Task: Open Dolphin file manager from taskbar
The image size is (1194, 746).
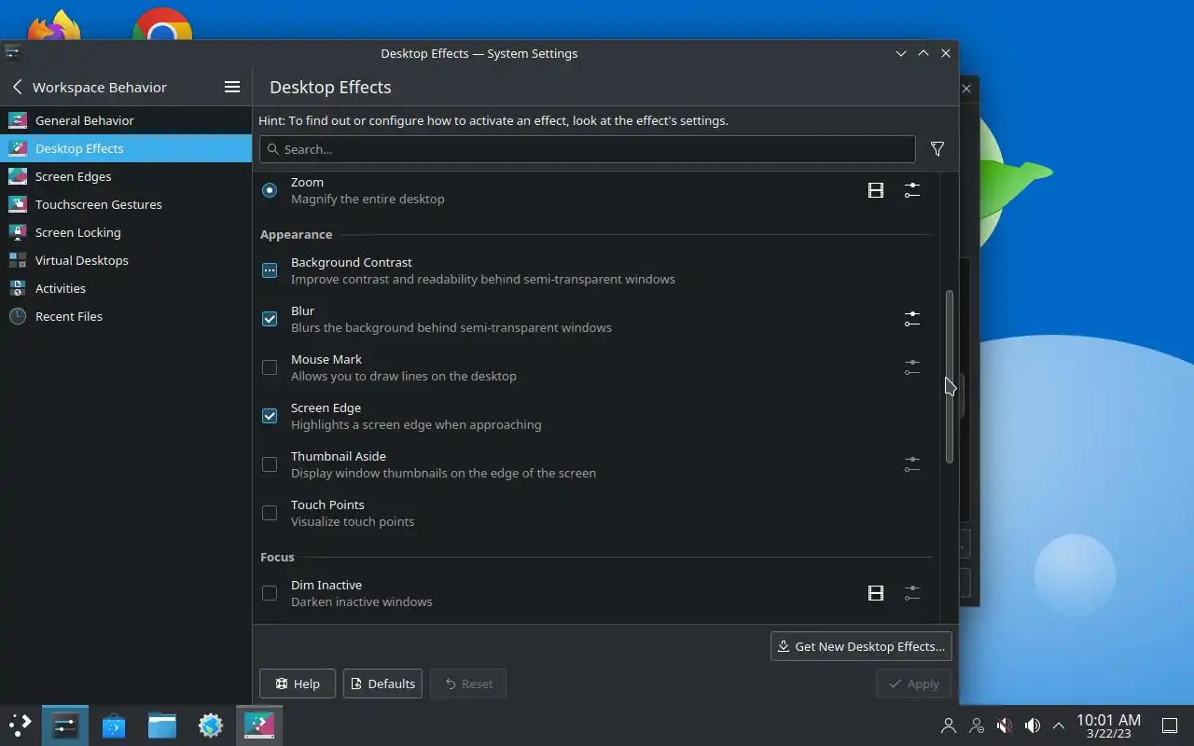Action: point(162,725)
